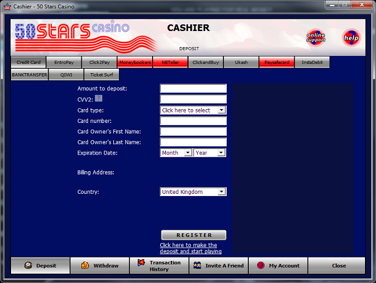Select the Credit Card payment tab

pyautogui.click(x=28, y=62)
